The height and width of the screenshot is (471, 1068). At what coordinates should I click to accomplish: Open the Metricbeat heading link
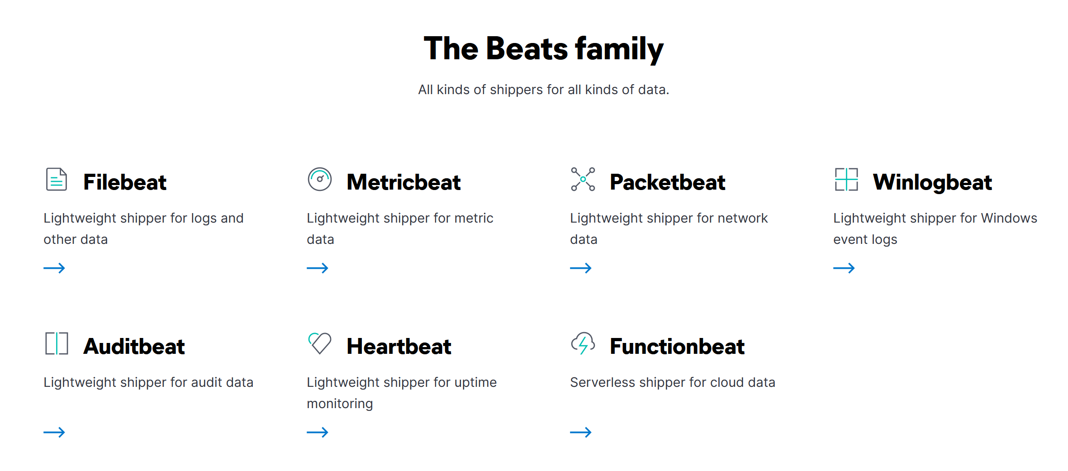(x=403, y=182)
